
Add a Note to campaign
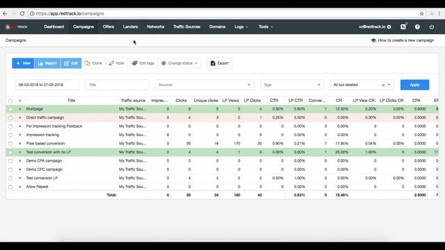[x=117, y=63]
